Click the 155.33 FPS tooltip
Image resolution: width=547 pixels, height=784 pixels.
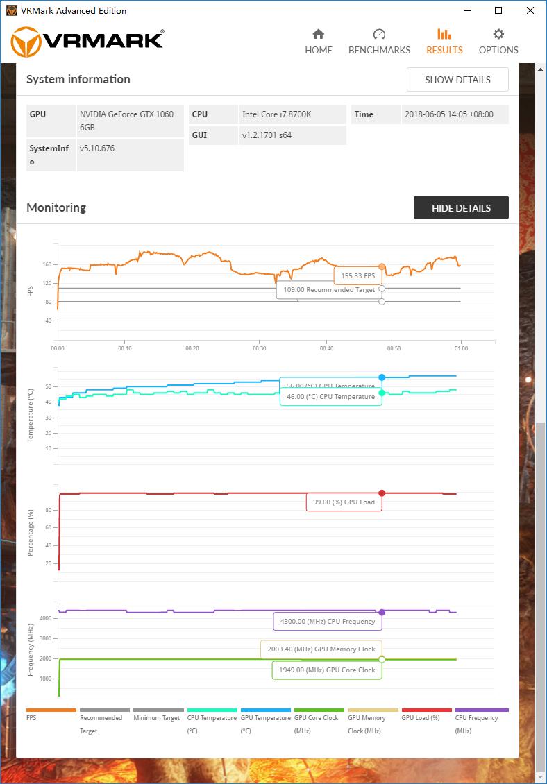point(357,275)
